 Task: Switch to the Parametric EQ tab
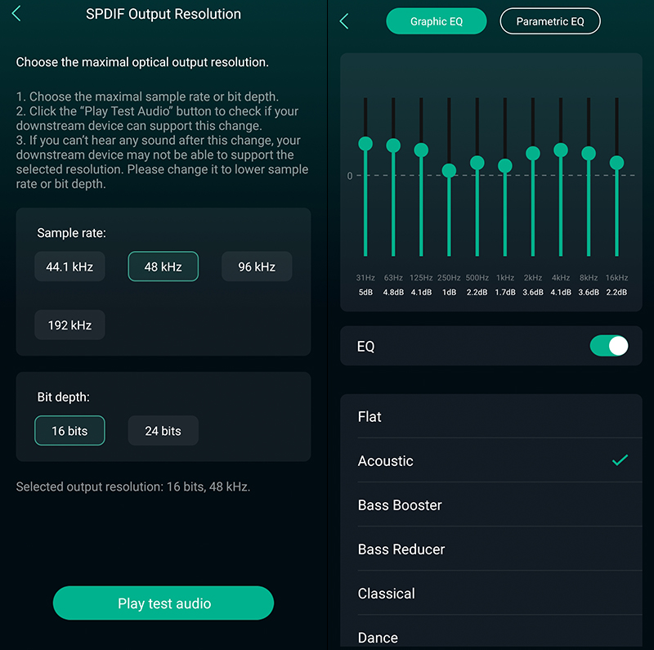tap(550, 21)
